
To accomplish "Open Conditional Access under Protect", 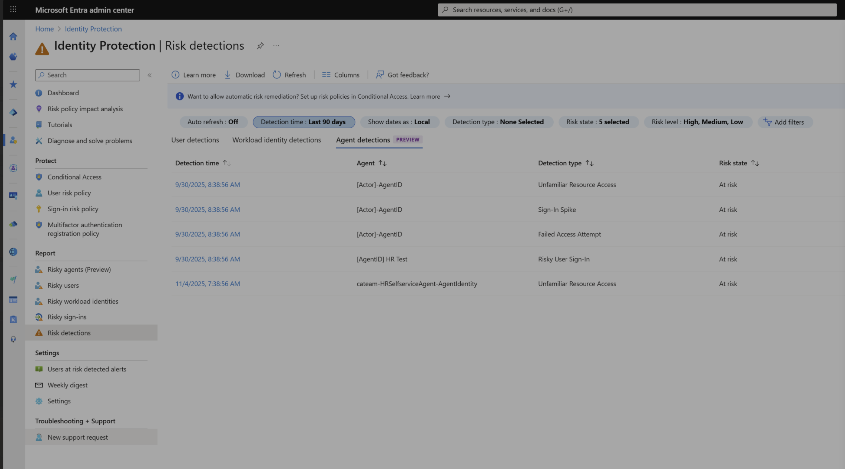I will pos(74,177).
